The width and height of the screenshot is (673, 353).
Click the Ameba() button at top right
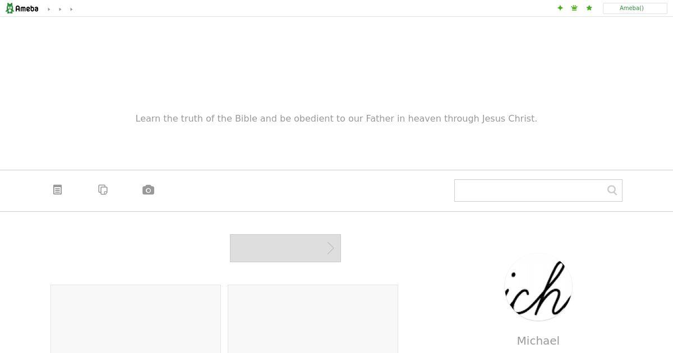click(x=635, y=8)
